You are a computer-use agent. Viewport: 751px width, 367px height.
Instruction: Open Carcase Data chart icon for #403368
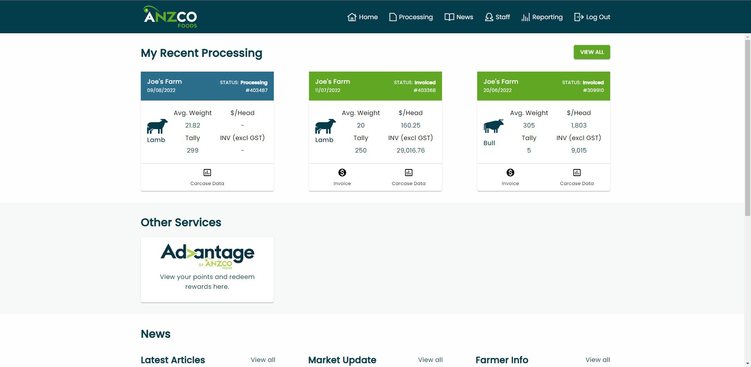click(x=409, y=173)
